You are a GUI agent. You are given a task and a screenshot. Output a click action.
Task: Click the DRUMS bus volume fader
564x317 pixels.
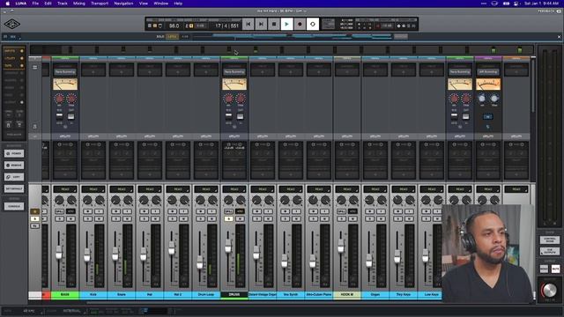coord(228,247)
